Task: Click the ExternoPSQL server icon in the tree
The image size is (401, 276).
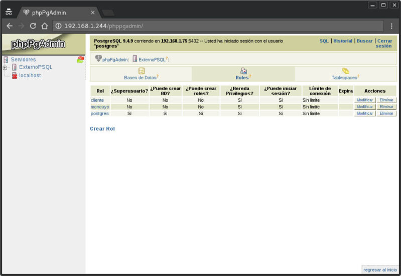Action: [x=15, y=67]
